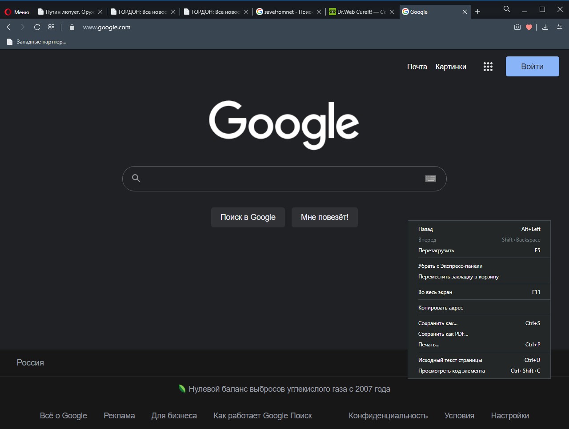
Task: Open the Западные партнер... bookmark
Action: click(37, 42)
